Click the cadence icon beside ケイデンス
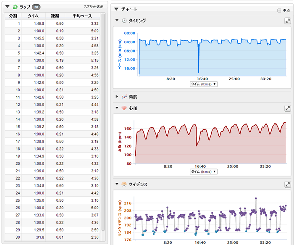Viewport: 294px width, 245px height. point(124,184)
